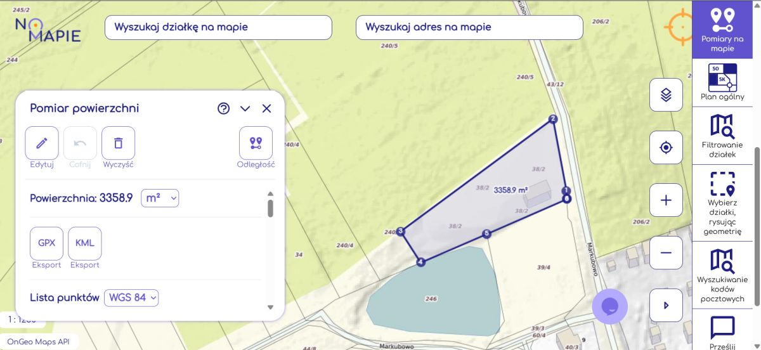
Task: Open help question mark in panel
Action: tap(223, 108)
